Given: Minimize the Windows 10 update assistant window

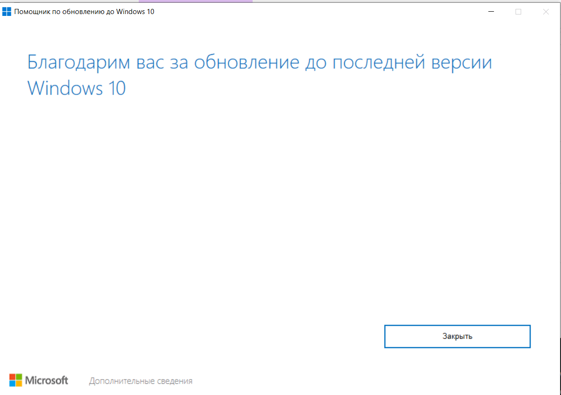Looking at the screenshot, I should 491,12.
